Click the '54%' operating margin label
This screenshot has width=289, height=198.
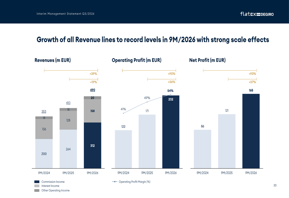coord(171,91)
